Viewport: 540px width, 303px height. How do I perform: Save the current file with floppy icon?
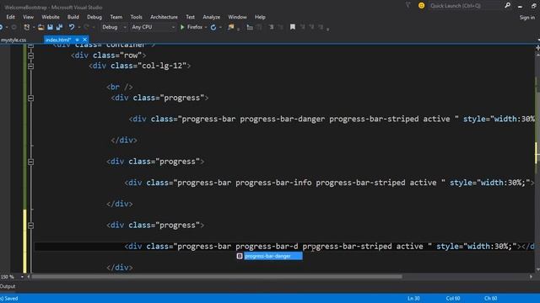[51, 27]
